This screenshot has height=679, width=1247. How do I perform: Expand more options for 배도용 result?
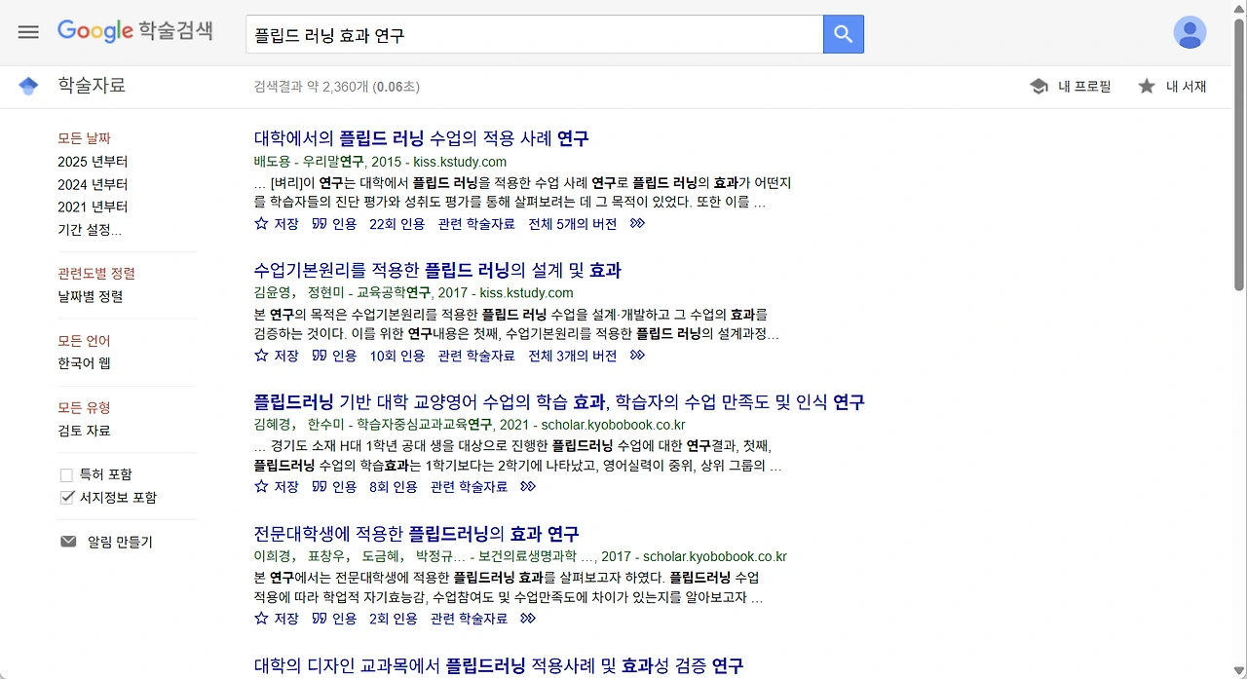pos(637,223)
